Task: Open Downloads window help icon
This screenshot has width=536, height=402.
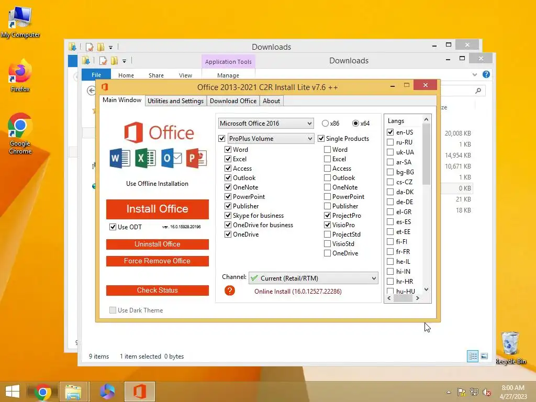Action: coord(486,74)
